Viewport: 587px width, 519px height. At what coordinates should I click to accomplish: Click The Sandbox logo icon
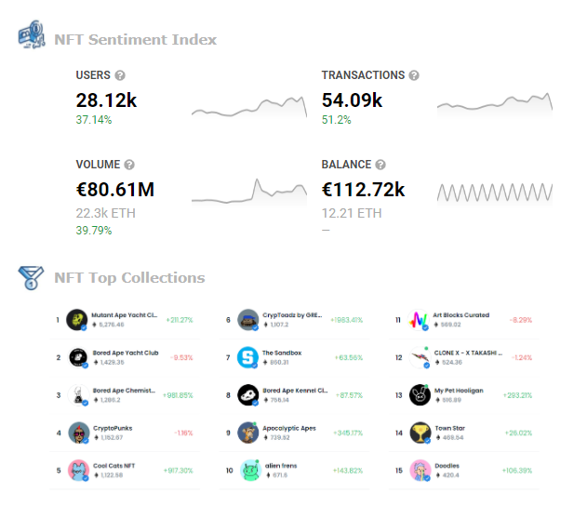tap(247, 357)
